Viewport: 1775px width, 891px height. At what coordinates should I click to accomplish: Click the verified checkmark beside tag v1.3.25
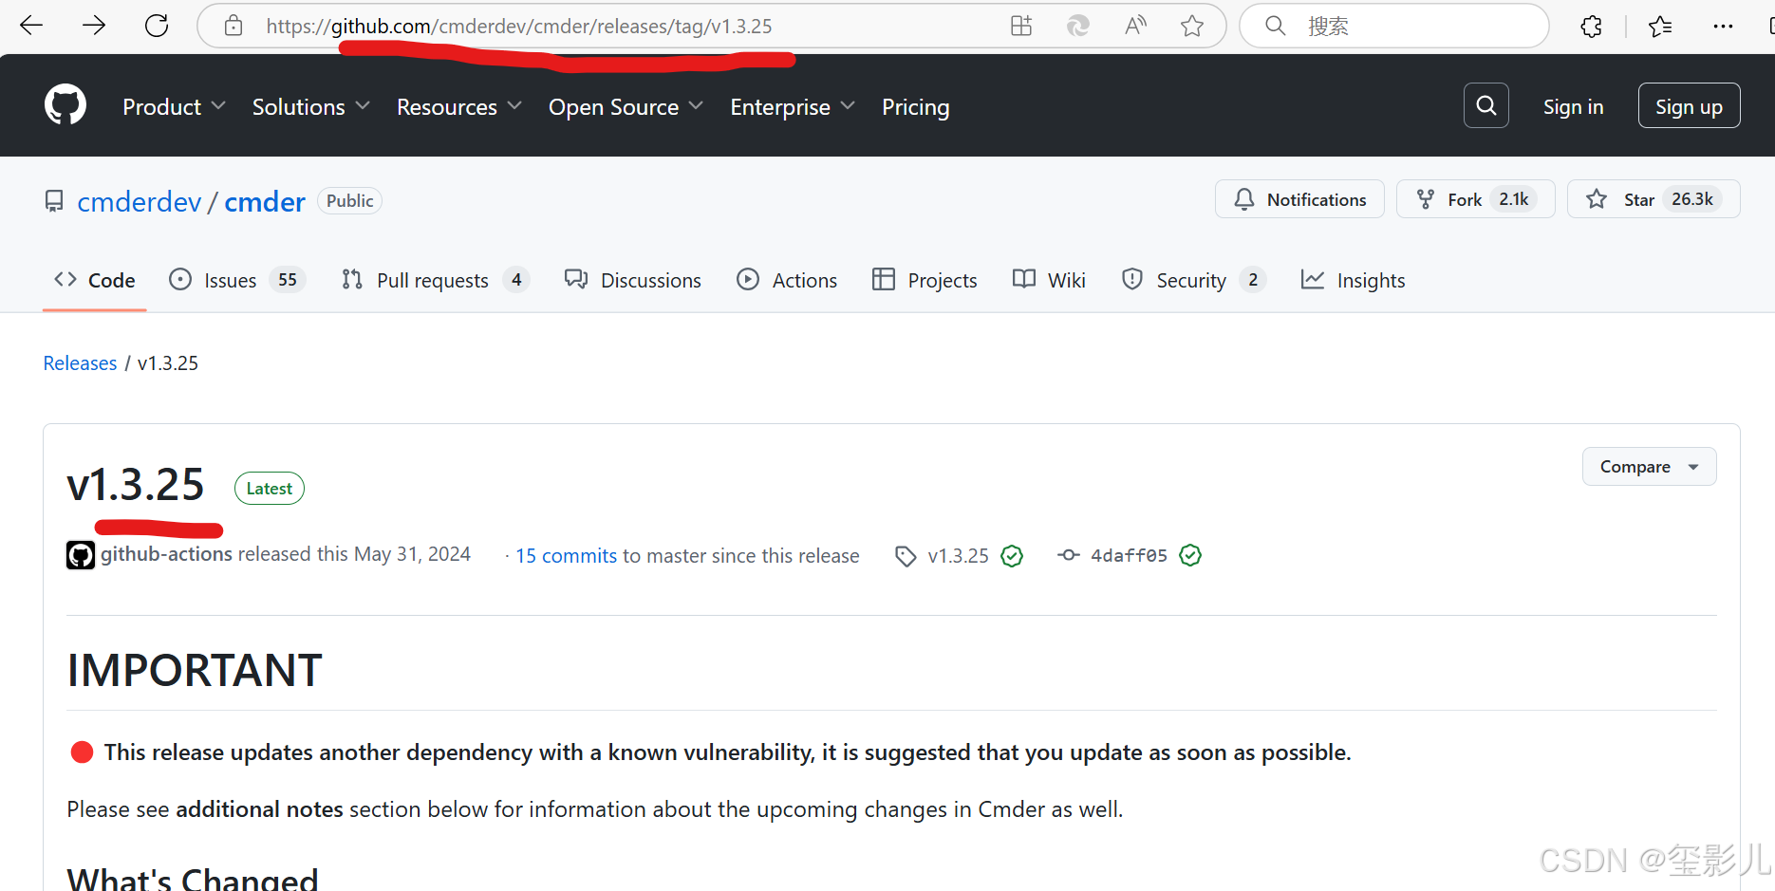(1013, 556)
